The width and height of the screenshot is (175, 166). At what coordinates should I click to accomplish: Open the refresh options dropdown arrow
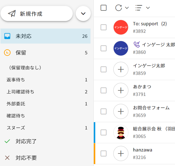point(127,8)
